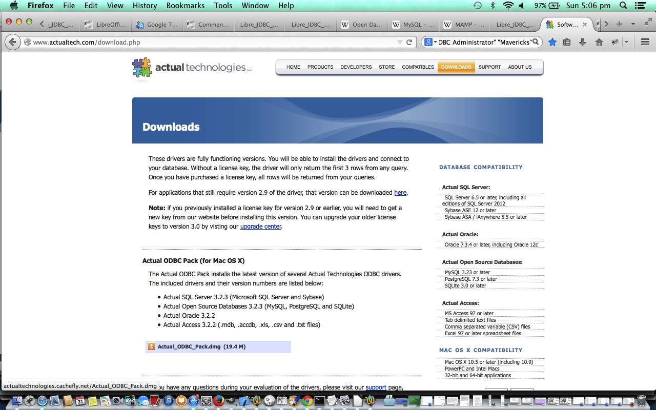Go to PRODUCTS in site navigation
The image size is (656, 410).
click(320, 67)
